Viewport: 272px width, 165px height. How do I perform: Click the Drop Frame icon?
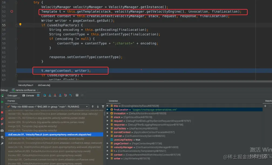click(65, 95)
